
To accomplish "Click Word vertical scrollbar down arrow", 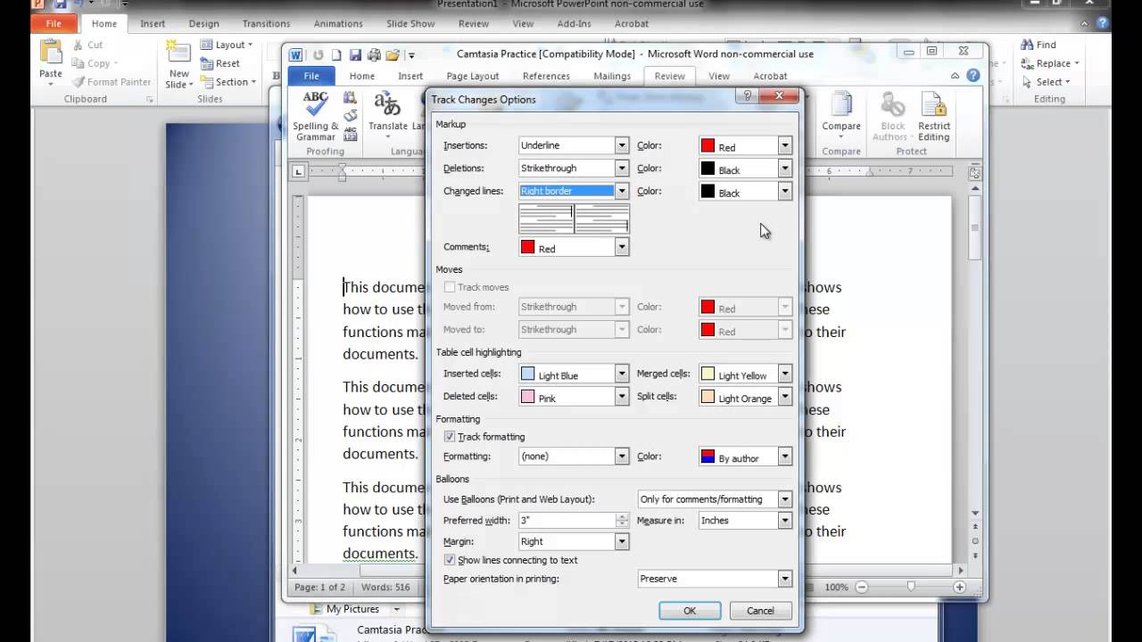I will coord(975,514).
